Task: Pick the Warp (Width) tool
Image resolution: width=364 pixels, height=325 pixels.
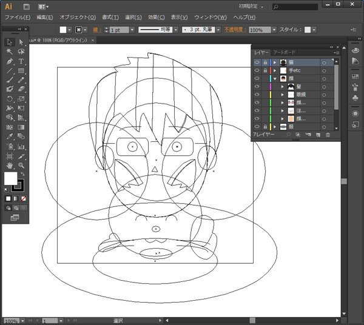Action: click(x=10, y=108)
